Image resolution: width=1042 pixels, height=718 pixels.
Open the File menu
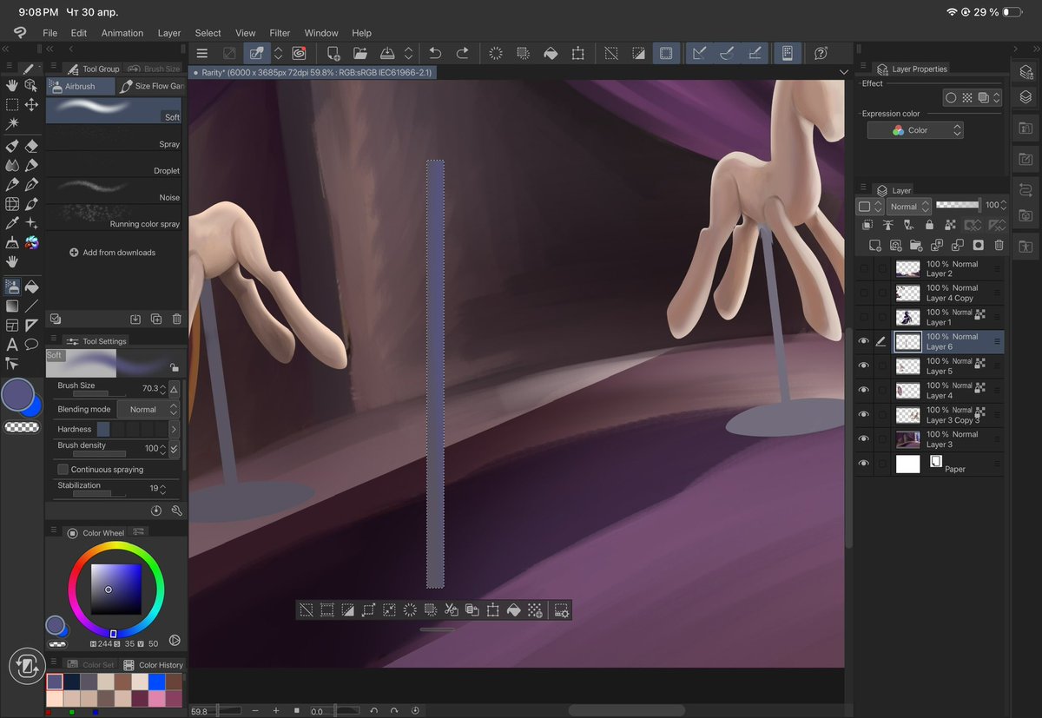(x=50, y=33)
